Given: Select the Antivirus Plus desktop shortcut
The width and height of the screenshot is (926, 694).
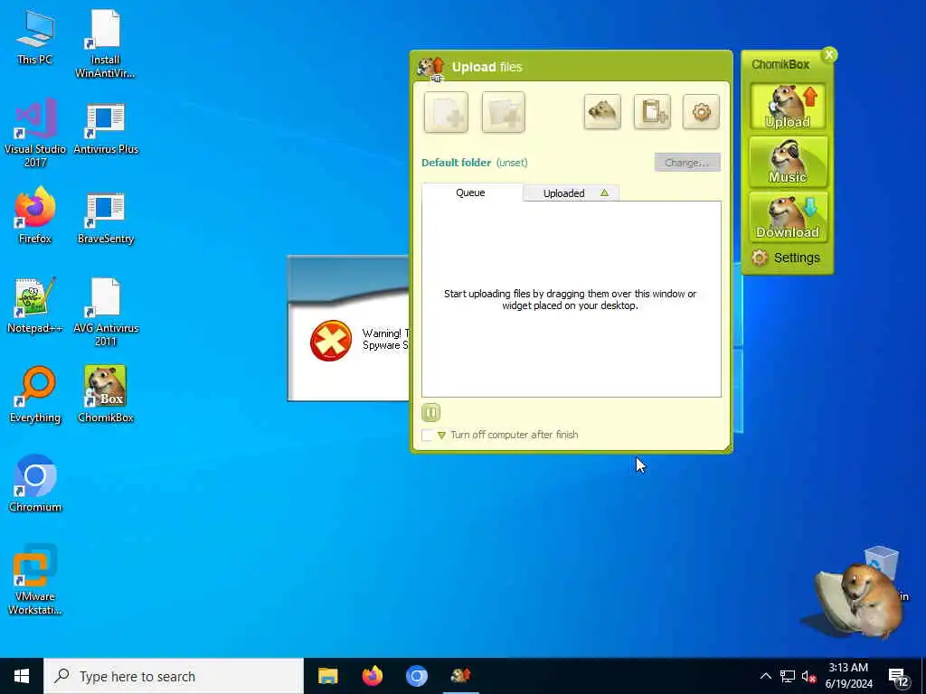Looking at the screenshot, I should pos(105,127).
